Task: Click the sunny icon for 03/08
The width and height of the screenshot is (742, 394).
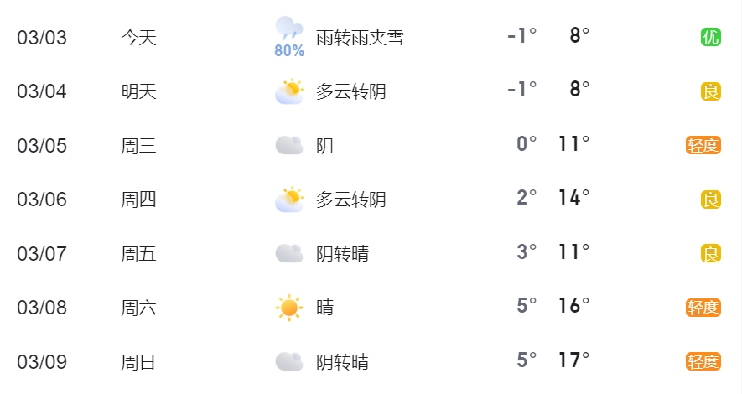Action: 289,308
